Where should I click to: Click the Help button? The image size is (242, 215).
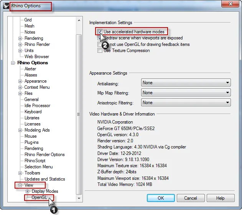point(220,198)
